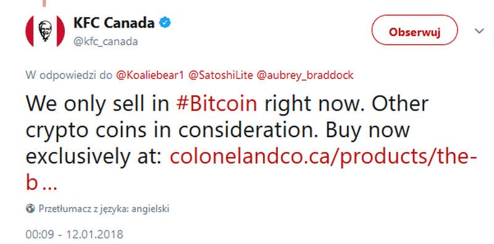Viewport: 494px width, 244px height.
Task: Open the KFC Canada profile avatar
Action: 44,31
